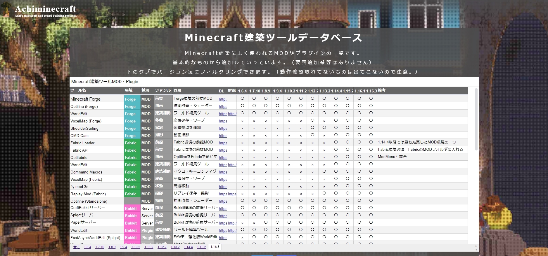The width and height of the screenshot is (548, 256).
Task: Open the Minecraft Forge download link
Action: [x=223, y=99]
